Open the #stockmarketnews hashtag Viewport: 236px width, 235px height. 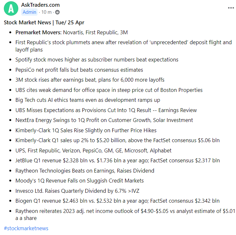26,228
